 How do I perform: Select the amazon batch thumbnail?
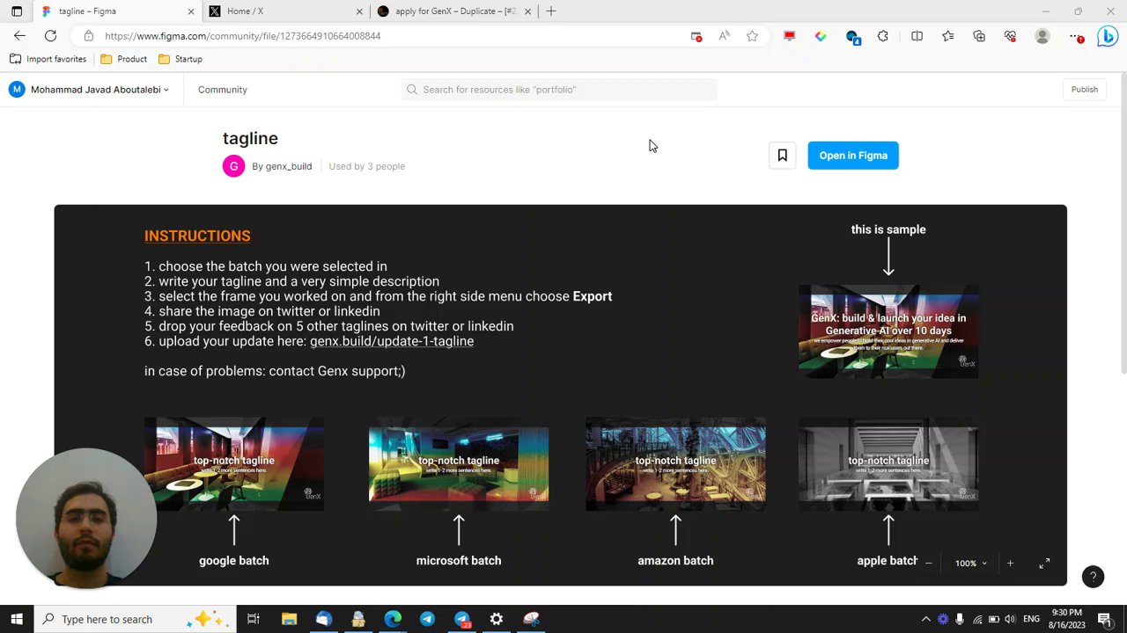pyautogui.click(x=675, y=463)
